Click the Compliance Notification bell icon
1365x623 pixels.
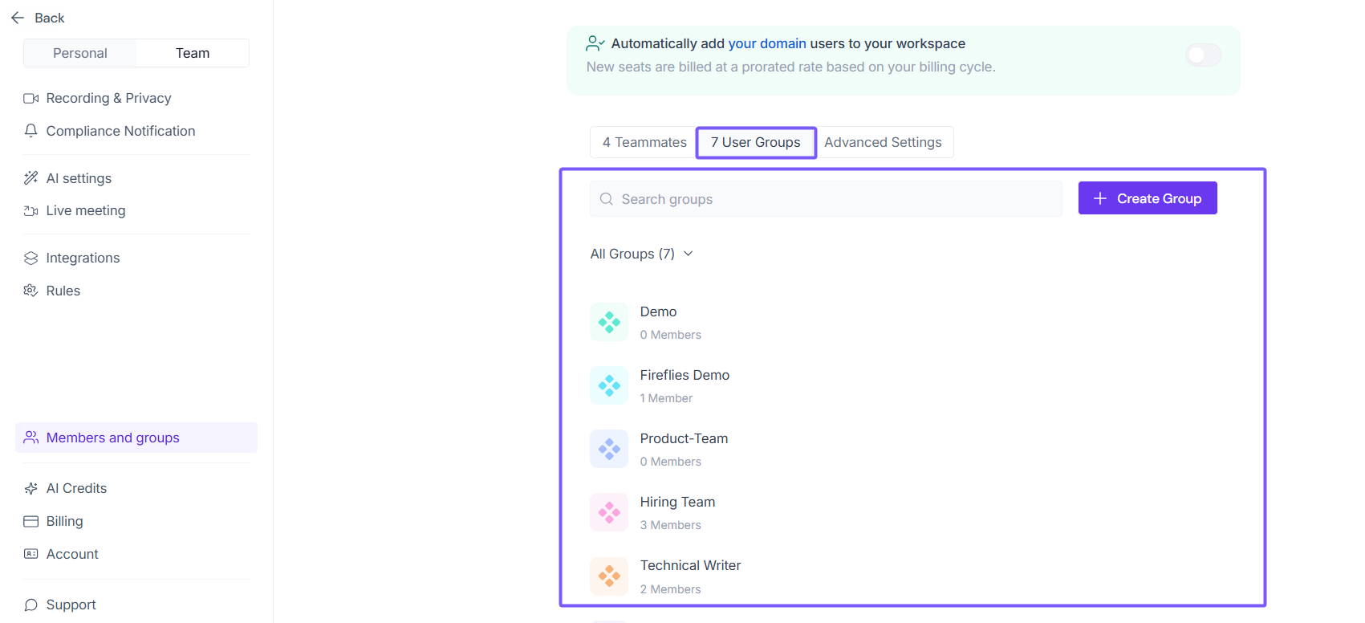[x=31, y=131]
